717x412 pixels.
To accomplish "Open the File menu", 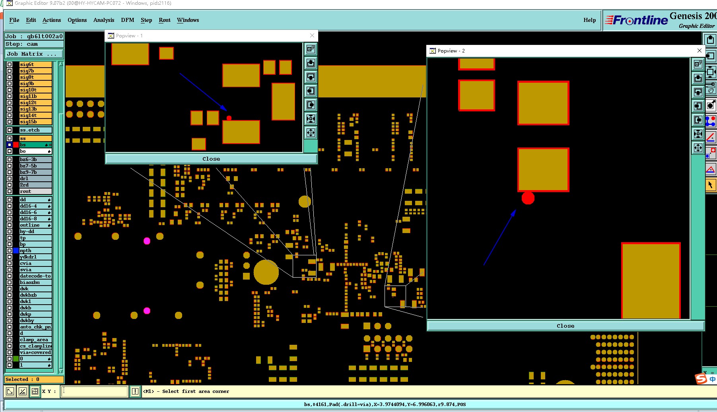I will click(14, 20).
